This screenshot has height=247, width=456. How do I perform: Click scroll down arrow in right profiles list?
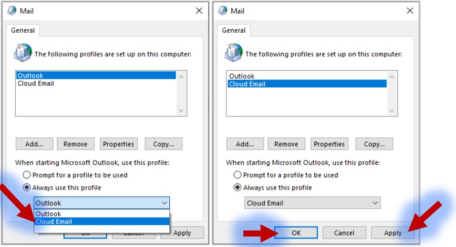click(x=392, y=110)
